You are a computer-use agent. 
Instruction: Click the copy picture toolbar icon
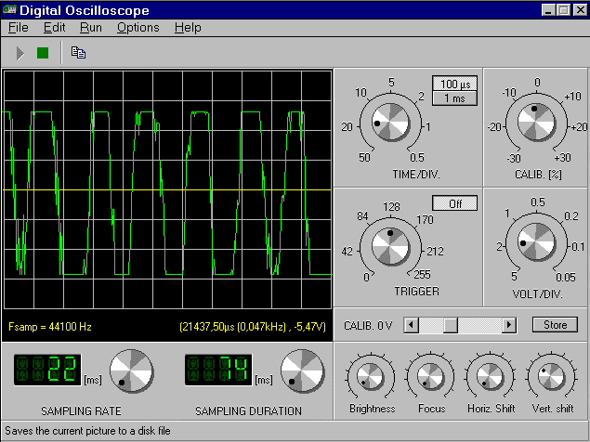79,53
